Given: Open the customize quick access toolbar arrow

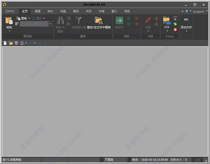Looking at the screenshot, I should click(45, 43).
